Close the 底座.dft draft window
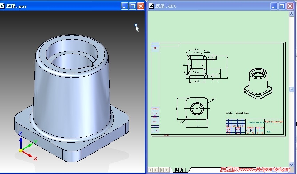Screen dimensions: 297x174 coord(290,6)
